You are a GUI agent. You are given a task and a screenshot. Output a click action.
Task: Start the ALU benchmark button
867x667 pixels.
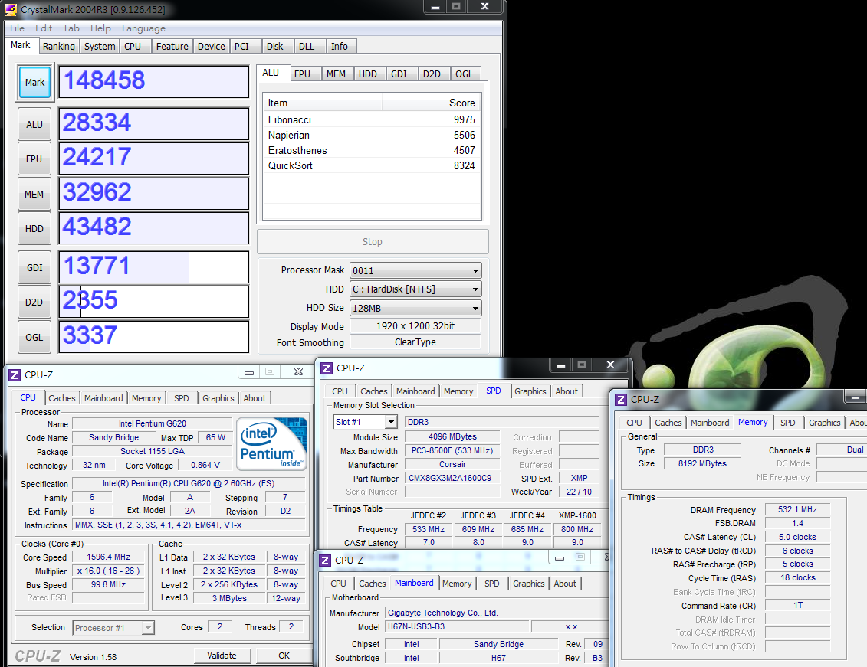click(x=34, y=124)
